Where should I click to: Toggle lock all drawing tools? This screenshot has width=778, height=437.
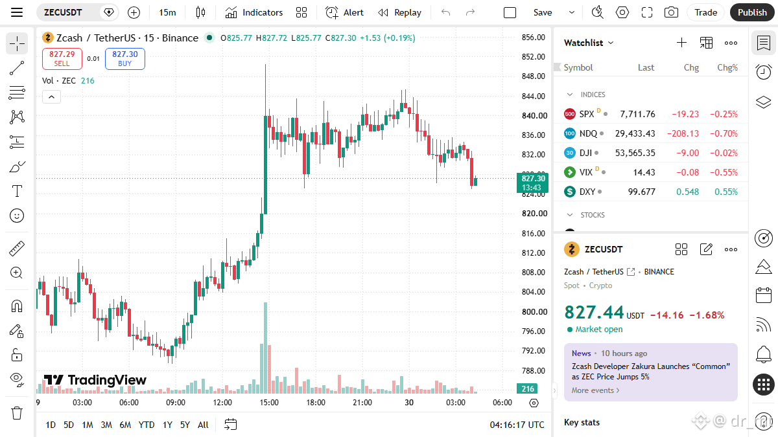pos(17,355)
